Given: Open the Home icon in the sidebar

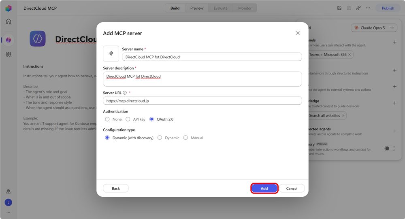Looking at the screenshot, I should coord(8,21).
